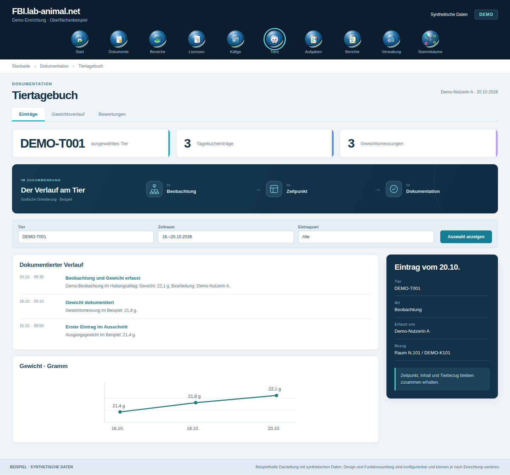Open the Aufgaben checklist icon
This screenshot has width=510, height=475.
[x=313, y=39]
